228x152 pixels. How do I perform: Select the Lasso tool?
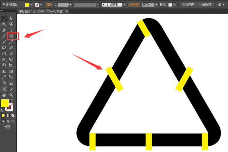click(11, 24)
